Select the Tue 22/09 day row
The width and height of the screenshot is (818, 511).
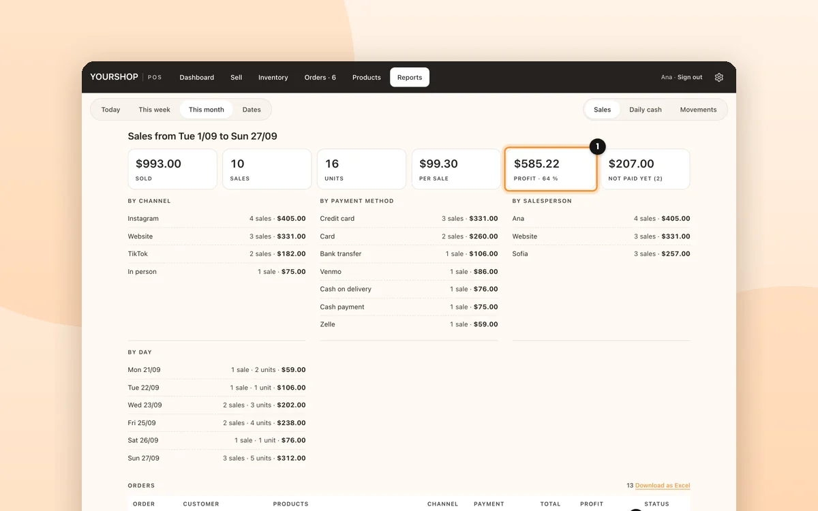coord(217,388)
